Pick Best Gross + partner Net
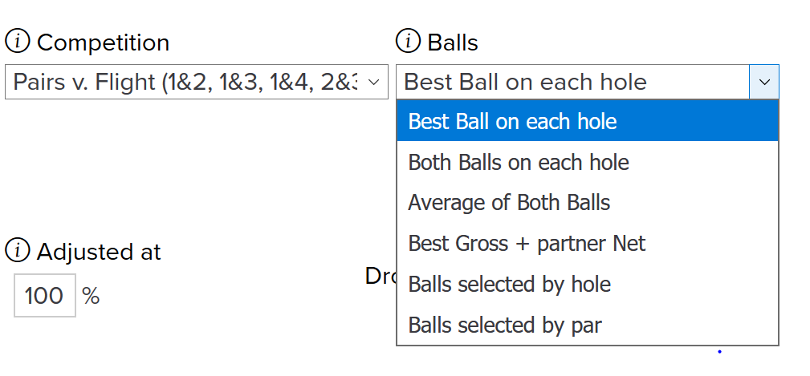 (x=588, y=243)
